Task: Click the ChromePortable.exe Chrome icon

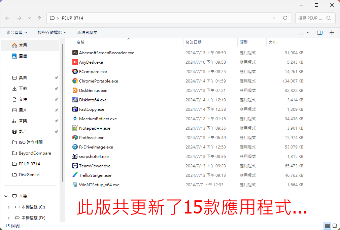Action: point(75,81)
